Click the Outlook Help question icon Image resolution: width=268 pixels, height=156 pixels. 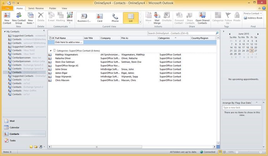264,8
